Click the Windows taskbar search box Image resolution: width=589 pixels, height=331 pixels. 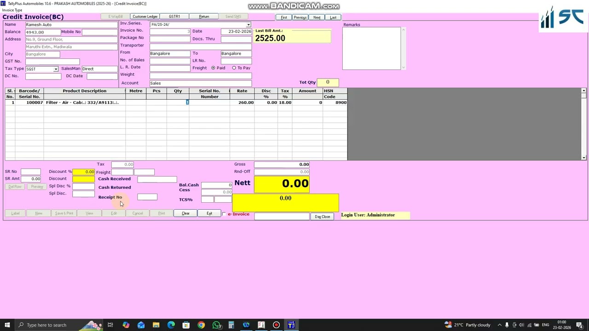[59, 325]
